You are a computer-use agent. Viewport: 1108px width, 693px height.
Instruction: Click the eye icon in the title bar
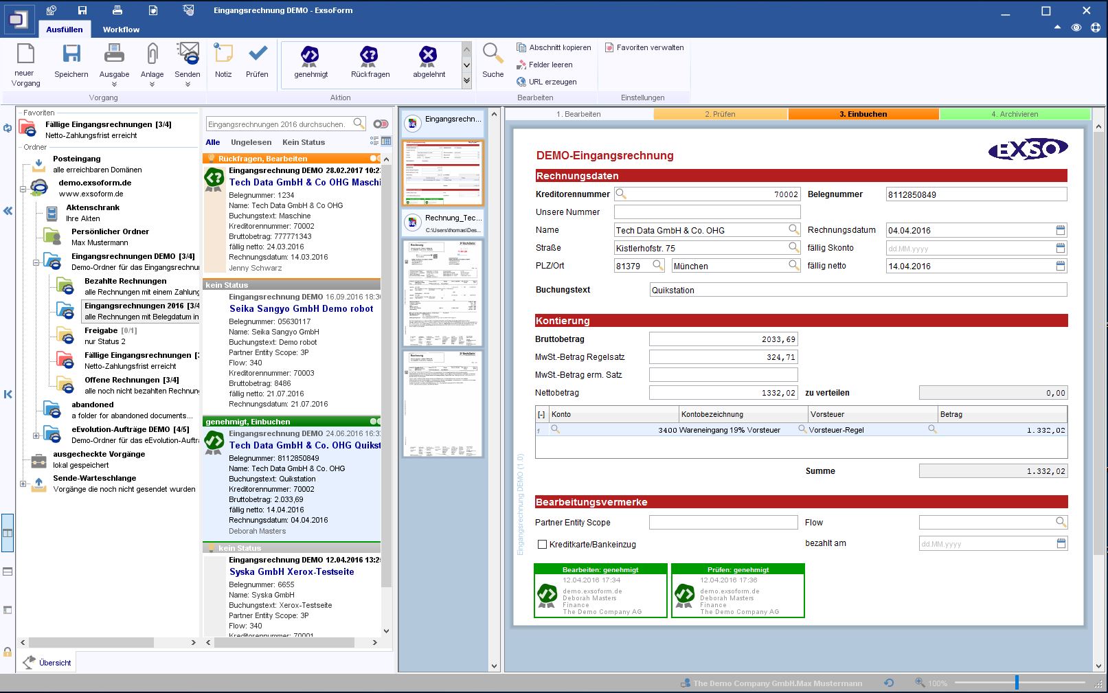(x=1076, y=27)
